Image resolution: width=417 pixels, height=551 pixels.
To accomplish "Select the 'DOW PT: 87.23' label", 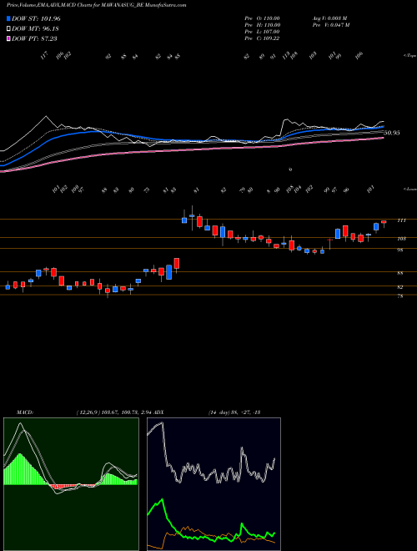I will pos(33,38).
